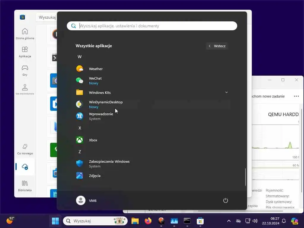The width and height of the screenshot is (304, 228).
Task: Maximize the Task Manager window
Action: pos(283,80)
